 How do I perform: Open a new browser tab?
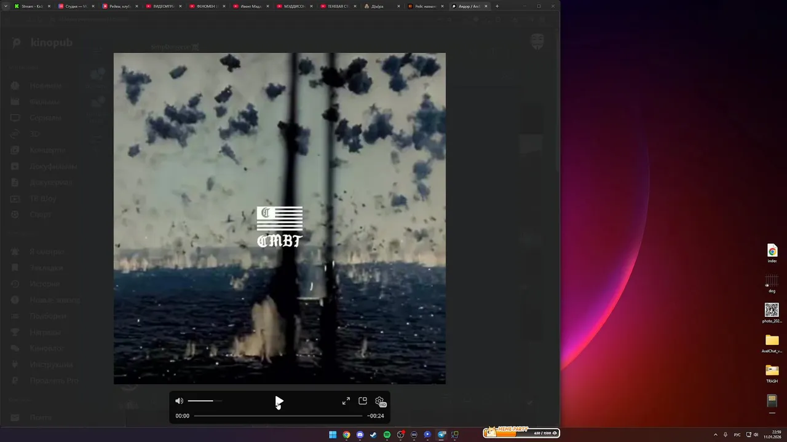pyautogui.click(x=497, y=6)
